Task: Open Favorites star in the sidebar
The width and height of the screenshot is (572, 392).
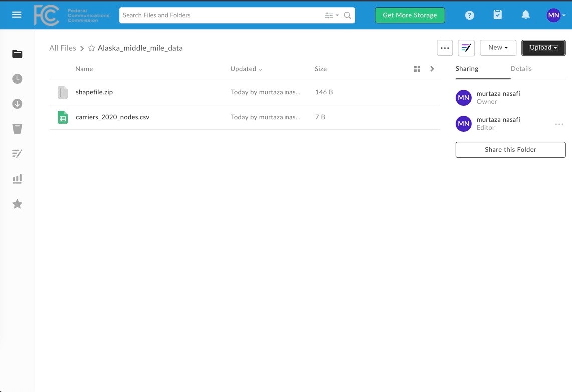Action: click(17, 204)
